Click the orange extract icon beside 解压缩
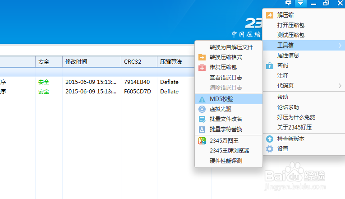Viewport: 345px width, 199px height. [270, 15]
